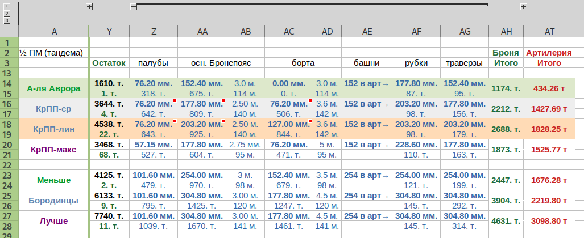Click the '0.00 мм.' cell
Image resolution: width=584 pixels, height=238 pixels.
click(x=289, y=83)
